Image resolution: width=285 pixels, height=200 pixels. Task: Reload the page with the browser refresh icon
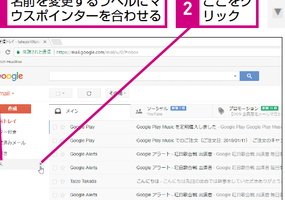(x=8, y=52)
